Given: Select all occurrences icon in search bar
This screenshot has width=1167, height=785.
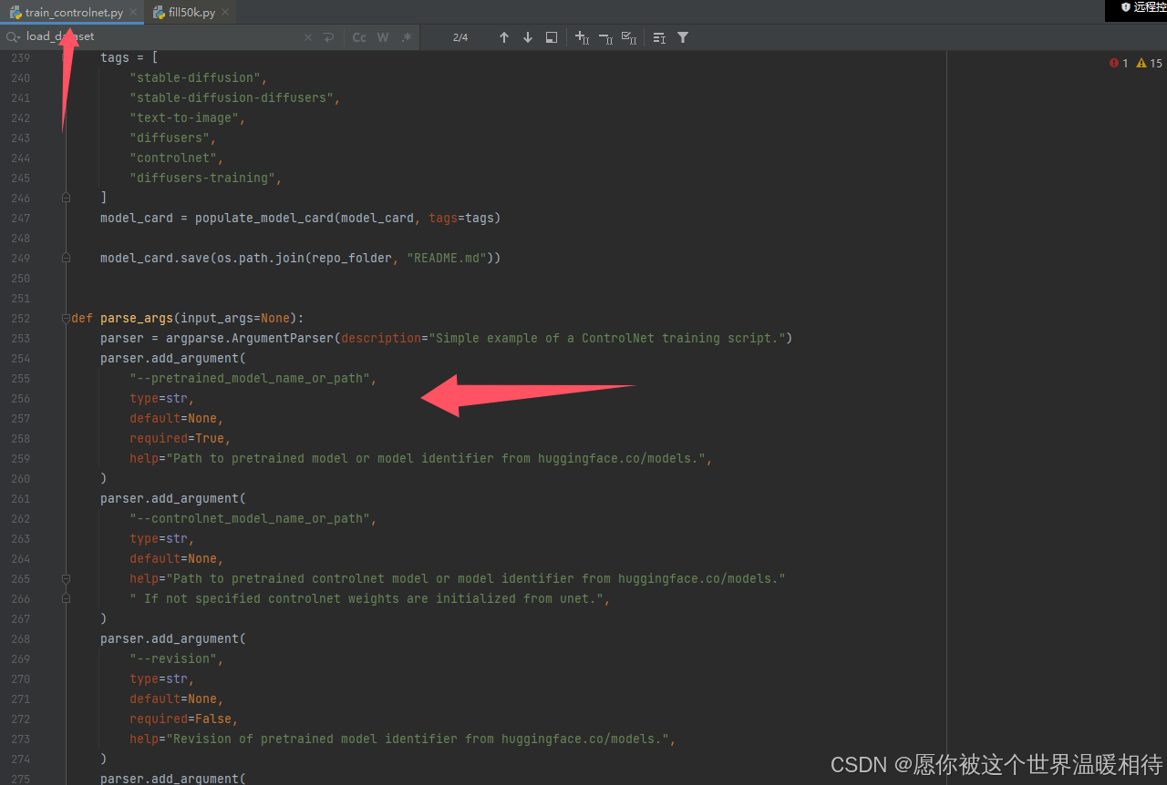Looking at the screenshot, I should (629, 37).
